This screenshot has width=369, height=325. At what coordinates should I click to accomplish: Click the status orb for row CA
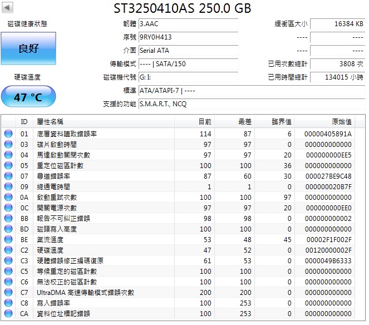point(8,314)
